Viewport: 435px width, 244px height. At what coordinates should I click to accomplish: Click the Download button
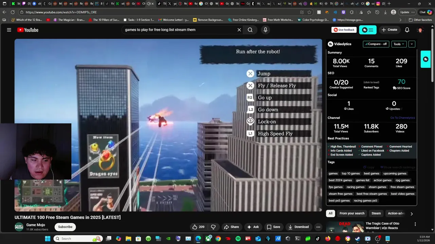(x=298, y=227)
